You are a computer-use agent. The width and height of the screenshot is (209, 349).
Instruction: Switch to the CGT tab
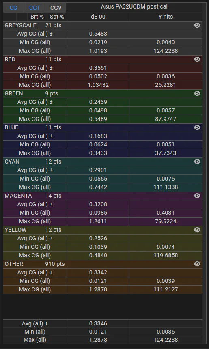tap(34, 8)
